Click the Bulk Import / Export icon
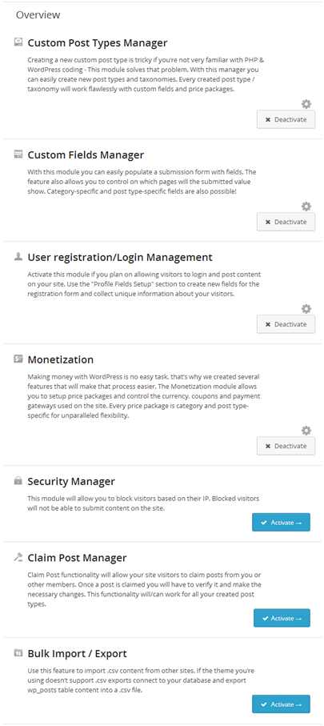Screen dimensions: 324x726 click(x=18, y=653)
